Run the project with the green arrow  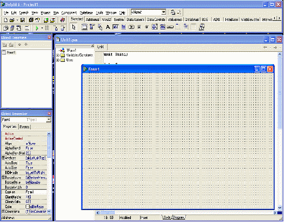pos(37,28)
